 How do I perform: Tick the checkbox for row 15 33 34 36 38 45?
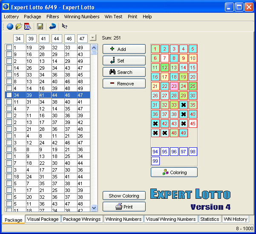9,74
